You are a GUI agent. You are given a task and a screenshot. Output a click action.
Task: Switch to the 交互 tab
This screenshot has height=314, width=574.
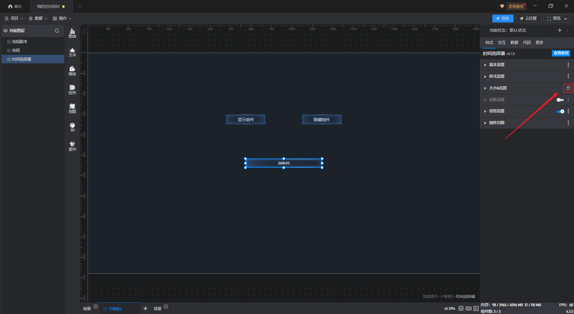(502, 42)
